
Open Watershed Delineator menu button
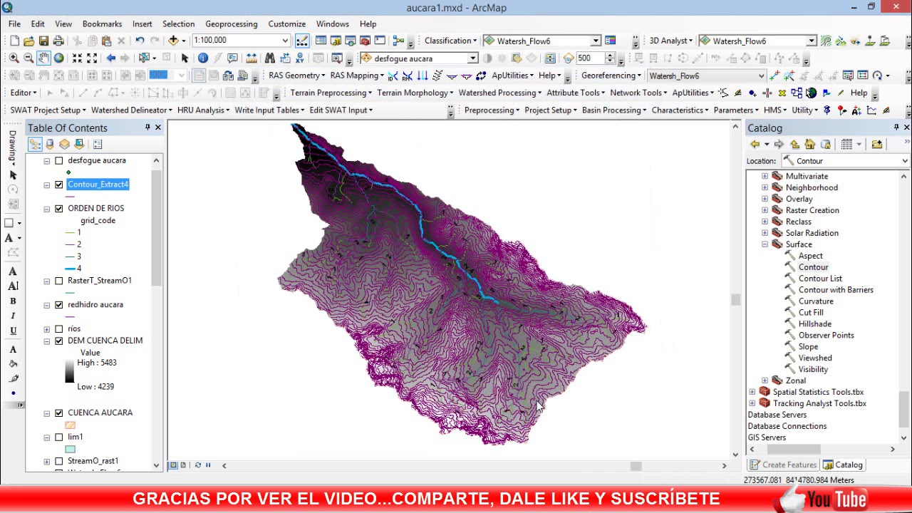(x=131, y=110)
